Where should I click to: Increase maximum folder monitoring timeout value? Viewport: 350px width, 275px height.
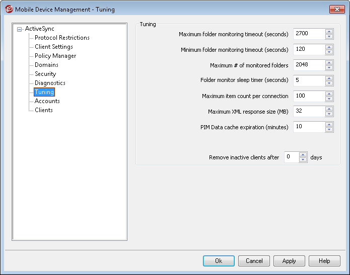point(329,32)
